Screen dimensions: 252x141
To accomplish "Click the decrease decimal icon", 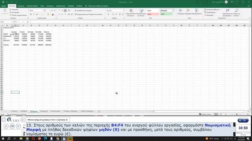I will coord(122,14).
